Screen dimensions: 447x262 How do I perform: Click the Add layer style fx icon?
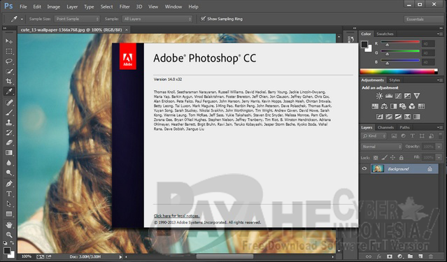[x=379, y=256]
